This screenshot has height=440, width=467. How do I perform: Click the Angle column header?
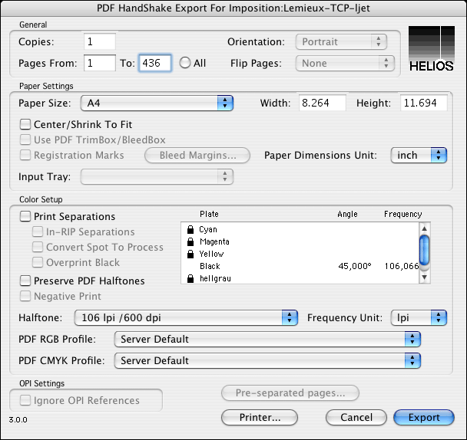[347, 214]
